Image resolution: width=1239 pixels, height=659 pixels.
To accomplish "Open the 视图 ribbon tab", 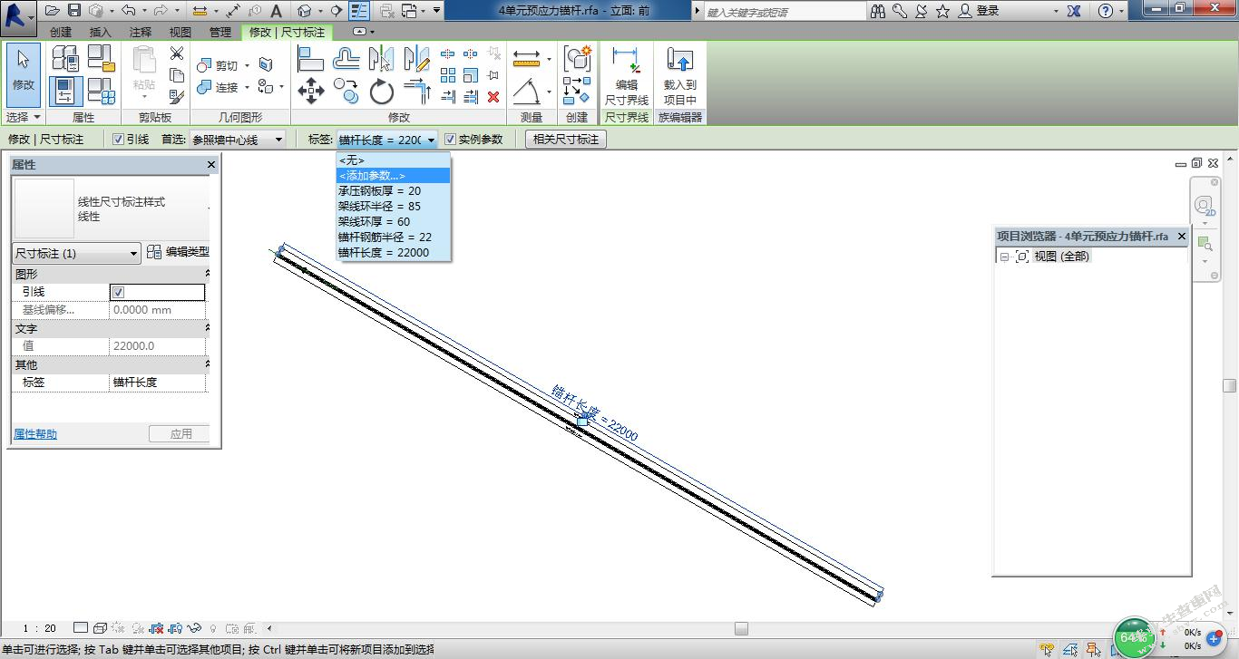I will click(x=180, y=32).
